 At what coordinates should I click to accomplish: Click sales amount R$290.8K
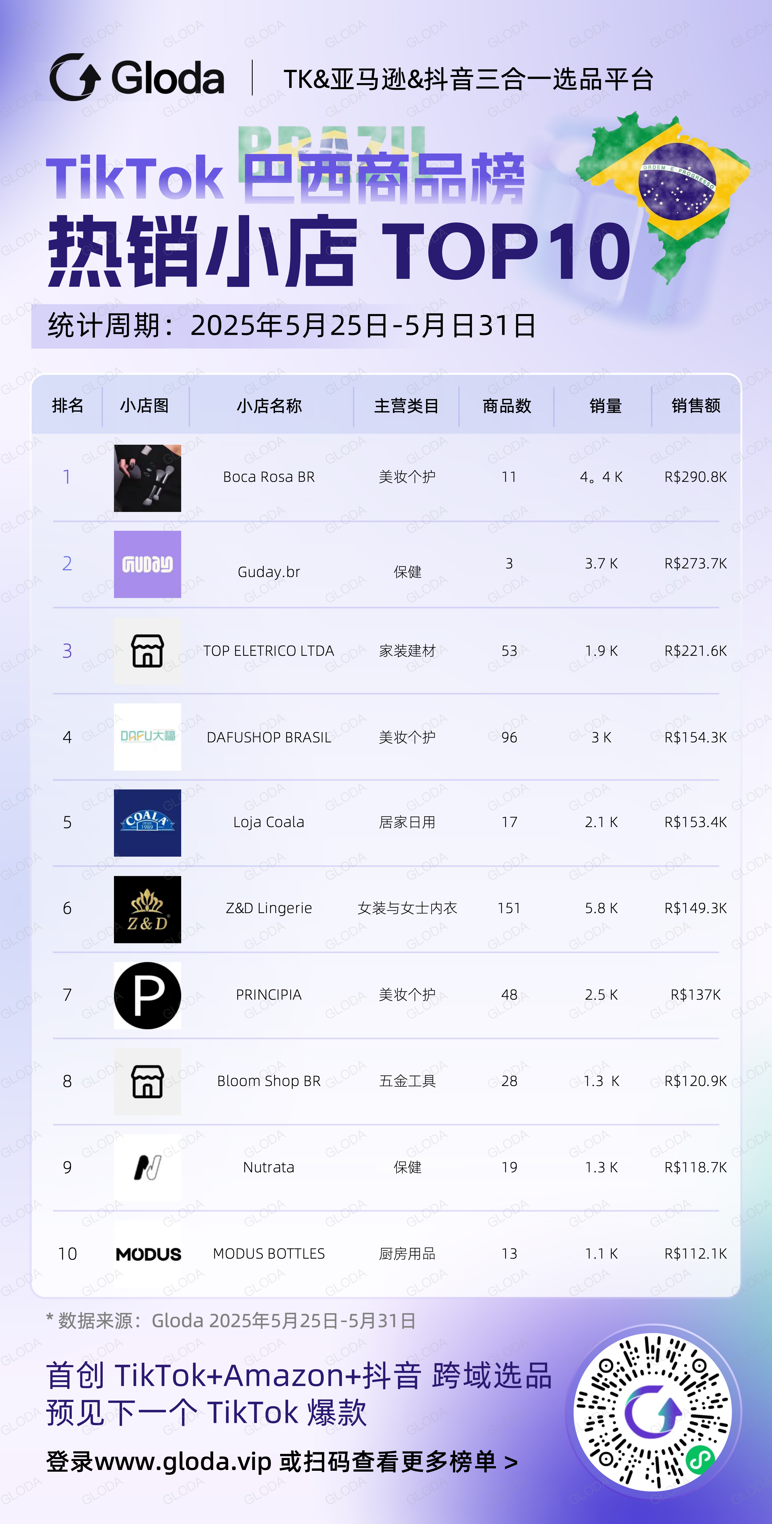(x=696, y=477)
